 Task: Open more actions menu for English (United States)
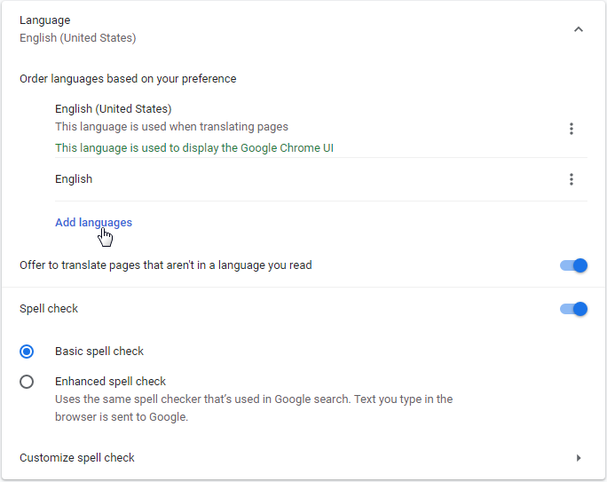[572, 129]
